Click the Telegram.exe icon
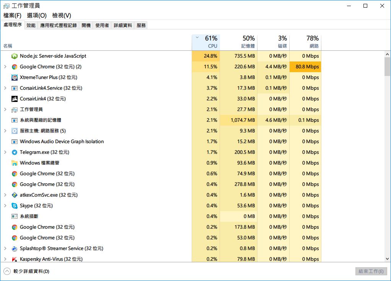This screenshot has width=391, height=281. coord(15,152)
